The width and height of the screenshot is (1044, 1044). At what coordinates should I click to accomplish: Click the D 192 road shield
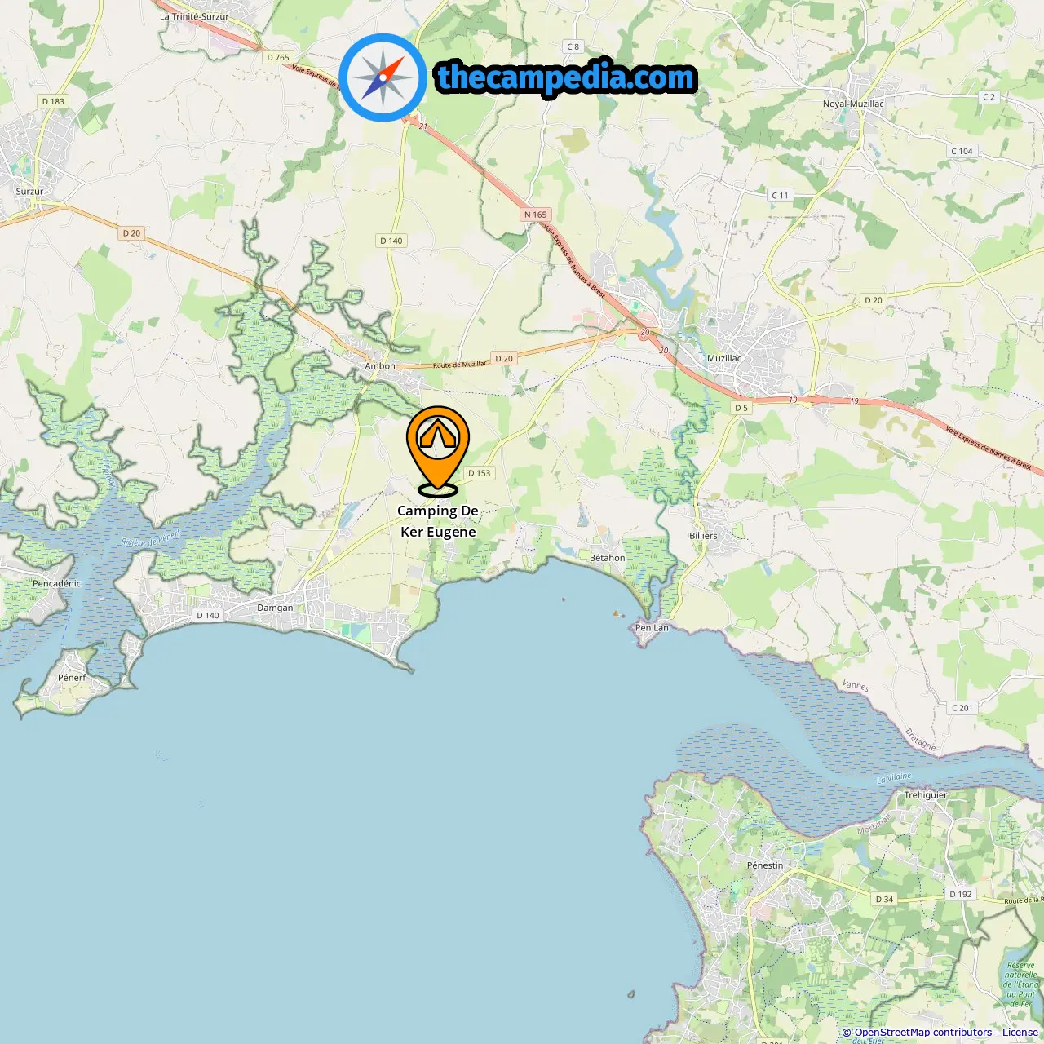(x=961, y=894)
